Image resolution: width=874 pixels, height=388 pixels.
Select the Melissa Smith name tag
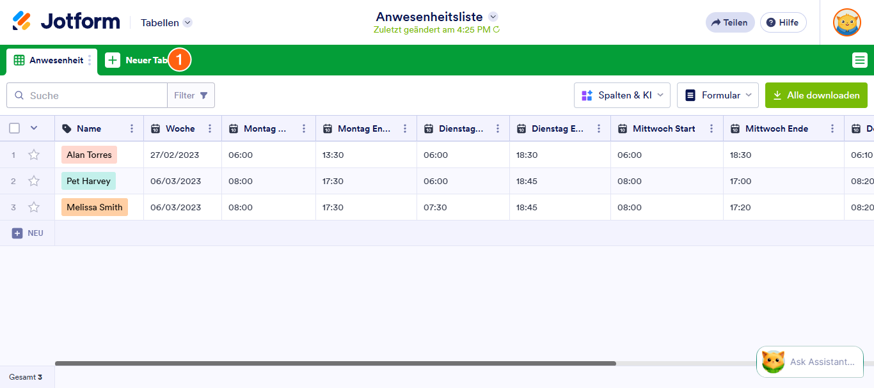(x=95, y=207)
